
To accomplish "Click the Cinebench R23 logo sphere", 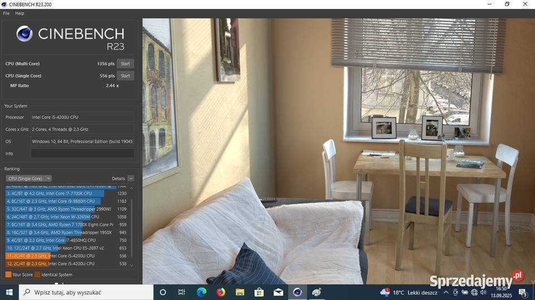I will pyautogui.click(x=25, y=34).
